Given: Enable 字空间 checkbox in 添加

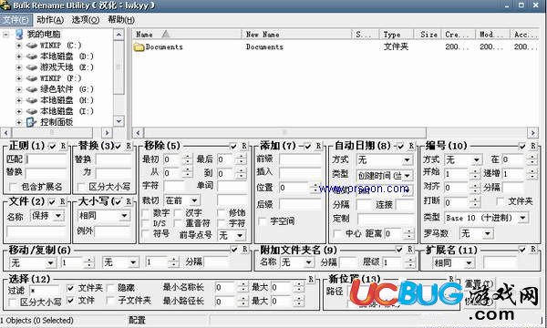Looking at the screenshot, I should coord(262,221).
